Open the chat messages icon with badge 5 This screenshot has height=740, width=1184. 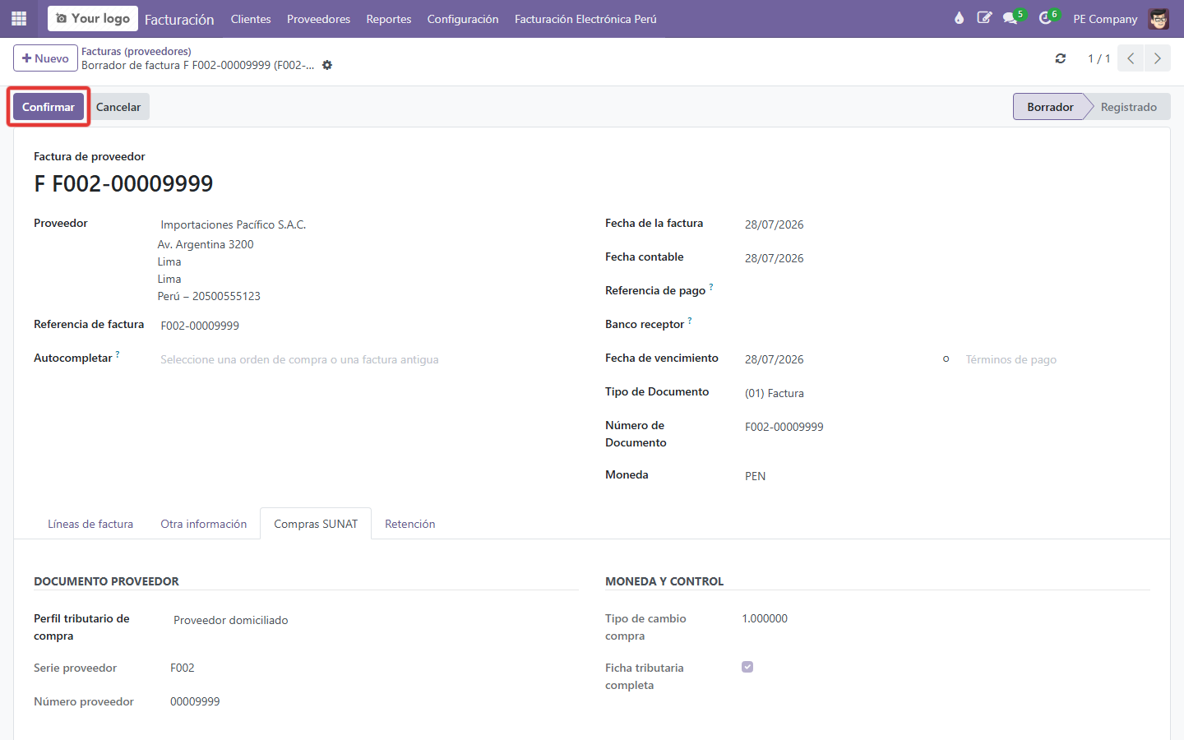click(1012, 18)
